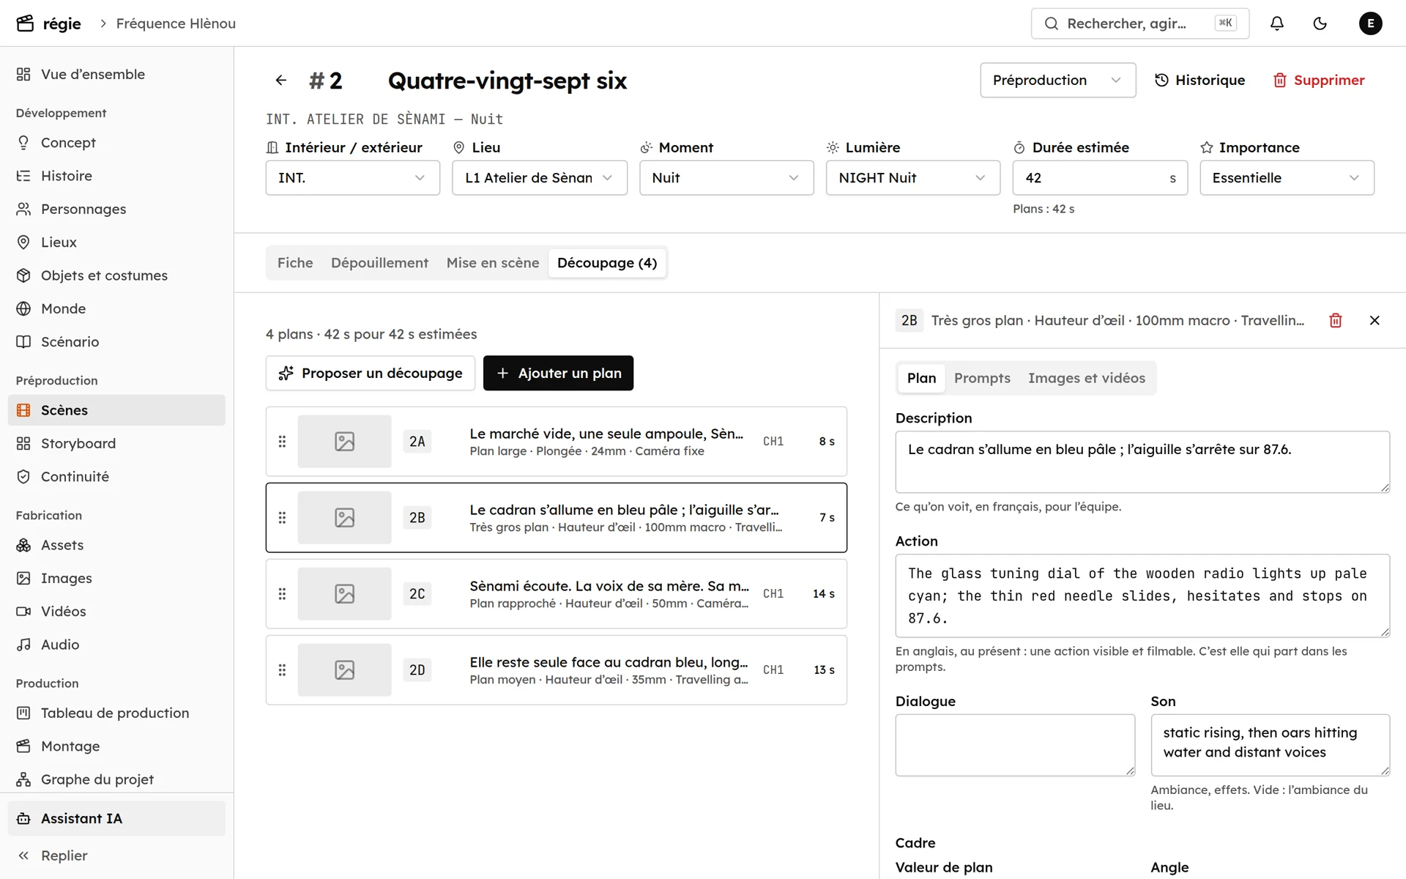Open thumbnail placeholder of plan 2D
1406x879 pixels.
[344, 670]
